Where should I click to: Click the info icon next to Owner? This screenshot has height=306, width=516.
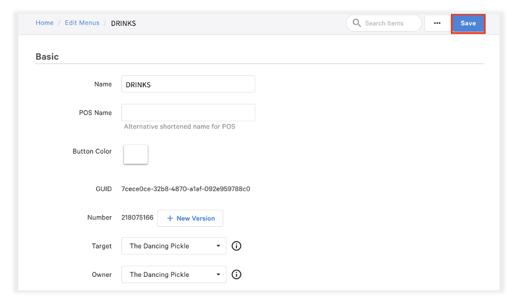[236, 274]
